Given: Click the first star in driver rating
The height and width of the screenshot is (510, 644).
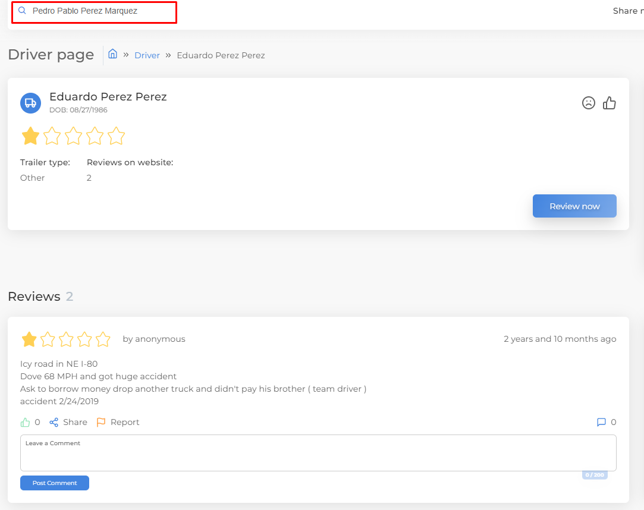Looking at the screenshot, I should 30,136.
